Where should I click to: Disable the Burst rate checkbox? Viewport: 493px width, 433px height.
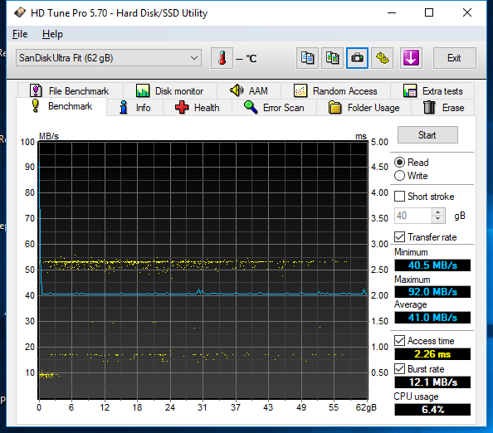[x=399, y=368]
